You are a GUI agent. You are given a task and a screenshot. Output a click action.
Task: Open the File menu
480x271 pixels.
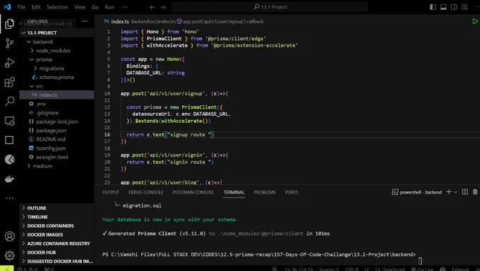click(x=21, y=7)
